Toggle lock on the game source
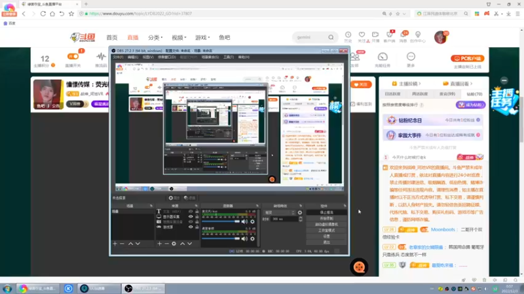Screen dimensions: 524x294 point(197,227)
